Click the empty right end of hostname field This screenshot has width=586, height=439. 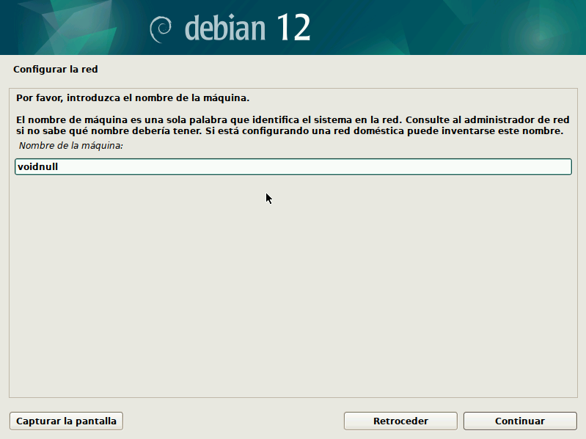click(x=513, y=167)
